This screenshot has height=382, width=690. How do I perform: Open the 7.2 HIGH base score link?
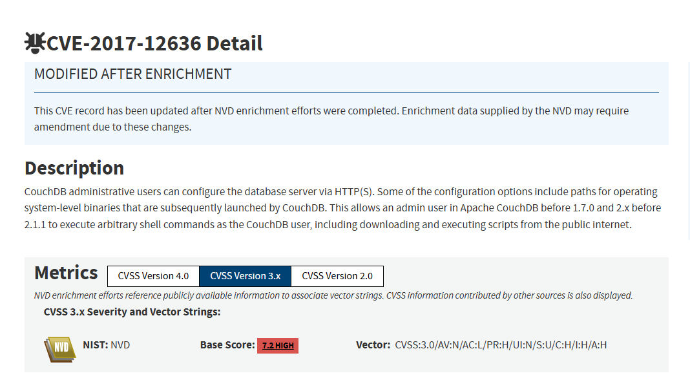(278, 345)
